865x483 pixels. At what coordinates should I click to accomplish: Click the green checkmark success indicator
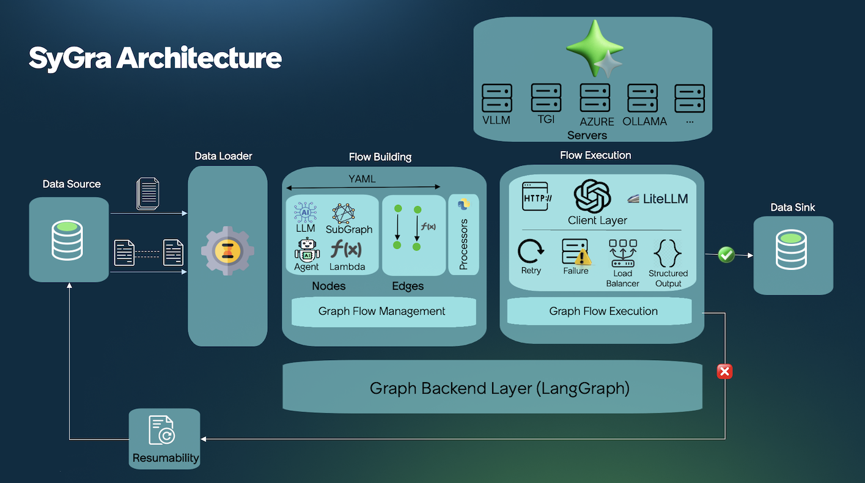coord(726,254)
